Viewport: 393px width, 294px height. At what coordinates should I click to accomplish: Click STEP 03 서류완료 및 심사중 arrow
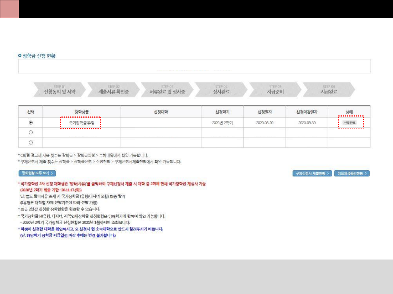point(167,90)
